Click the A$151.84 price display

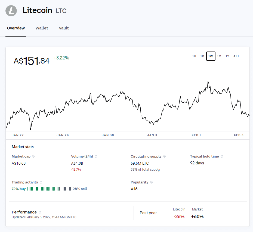(32, 61)
